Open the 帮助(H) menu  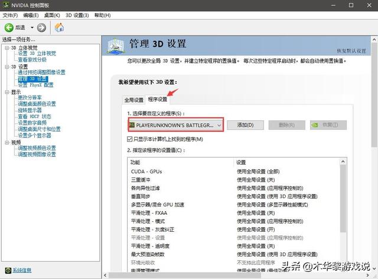tap(102, 15)
